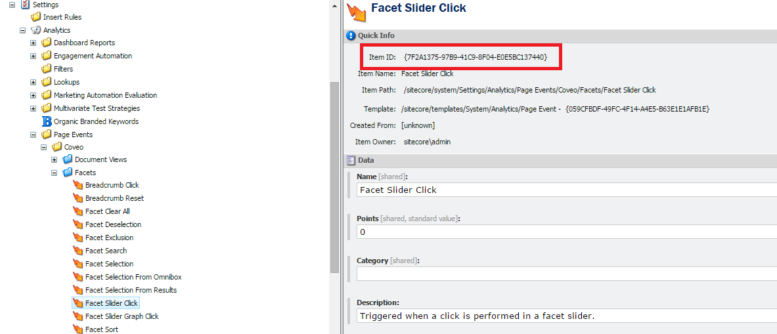The width and height of the screenshot is (777, 334).
Task: Open the Facet Search tree item
Action: pyautogui.click(x=106, y=251)
